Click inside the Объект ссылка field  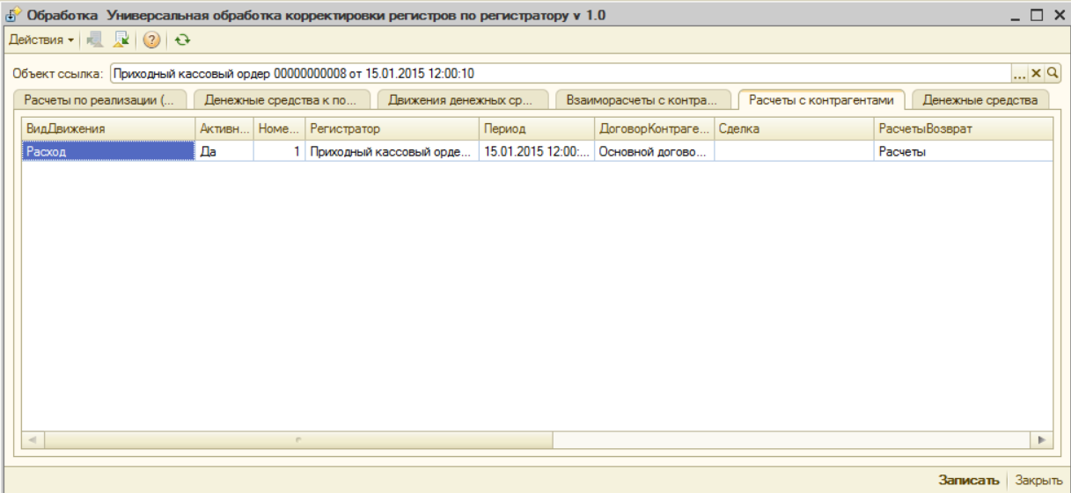(560, 73)
